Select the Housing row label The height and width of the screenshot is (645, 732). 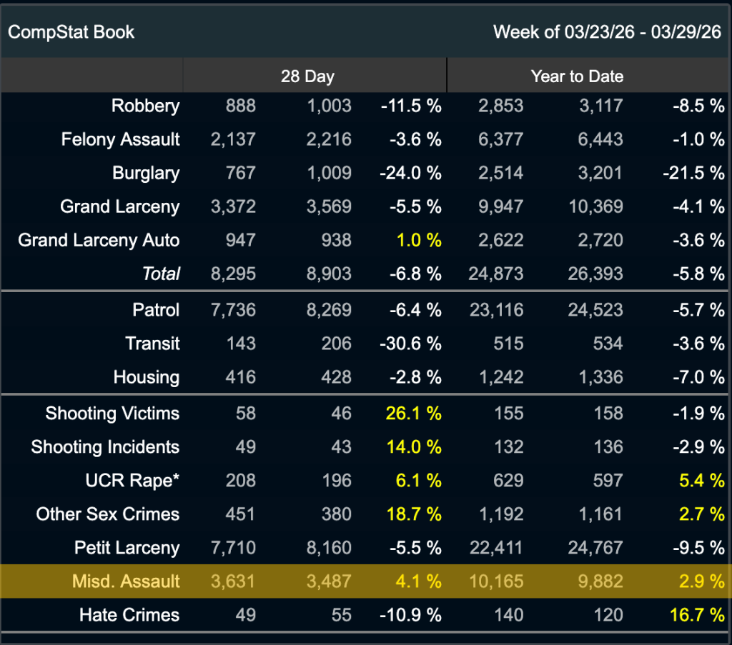point(147,377)
